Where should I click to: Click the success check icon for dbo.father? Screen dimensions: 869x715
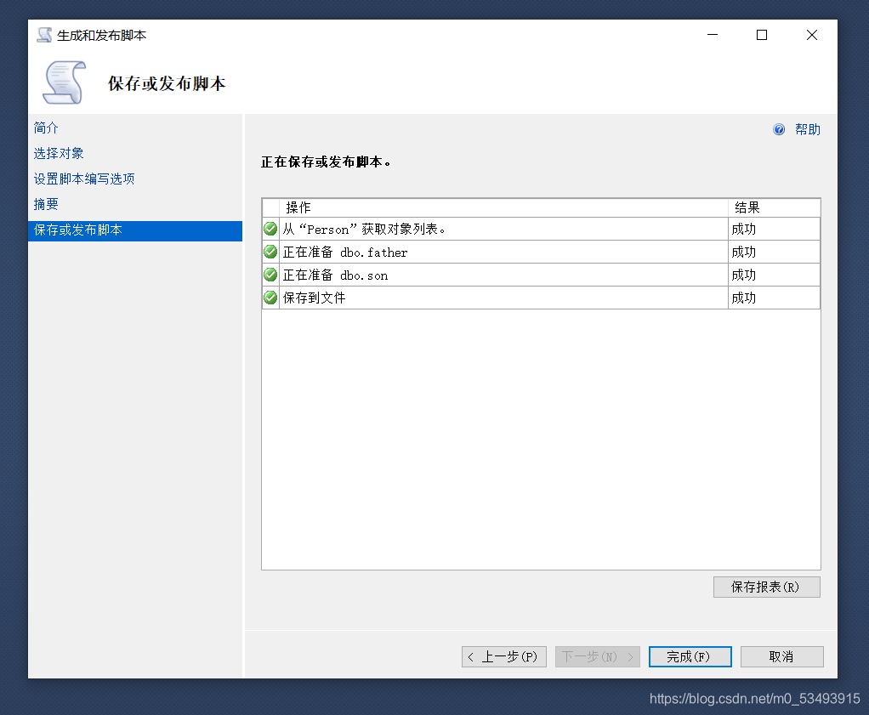pos(270,251)
